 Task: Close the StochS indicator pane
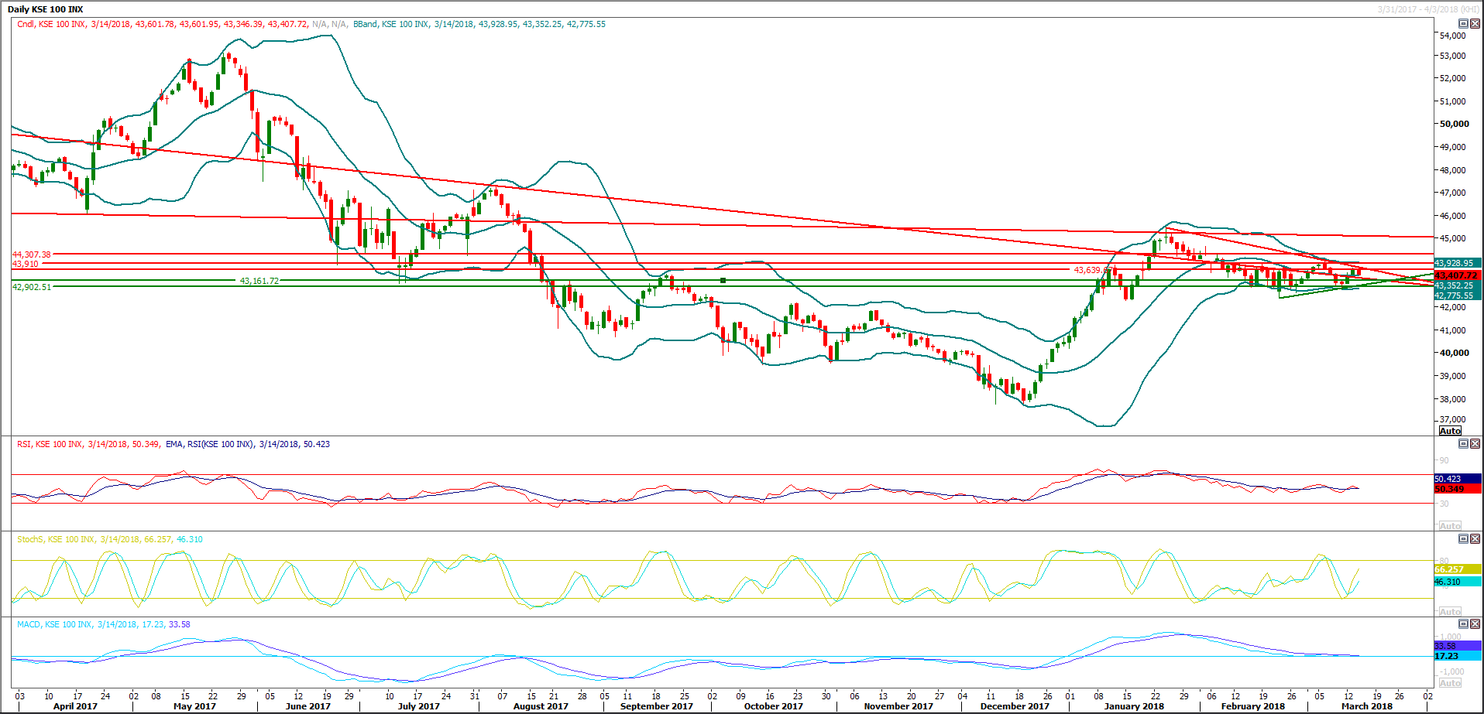pyautogui.click(x=1475, y=539)
